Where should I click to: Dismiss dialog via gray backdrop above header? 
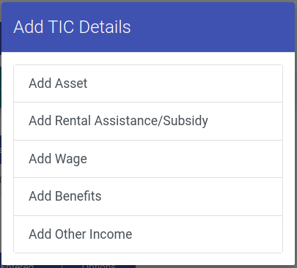(148, 1)
